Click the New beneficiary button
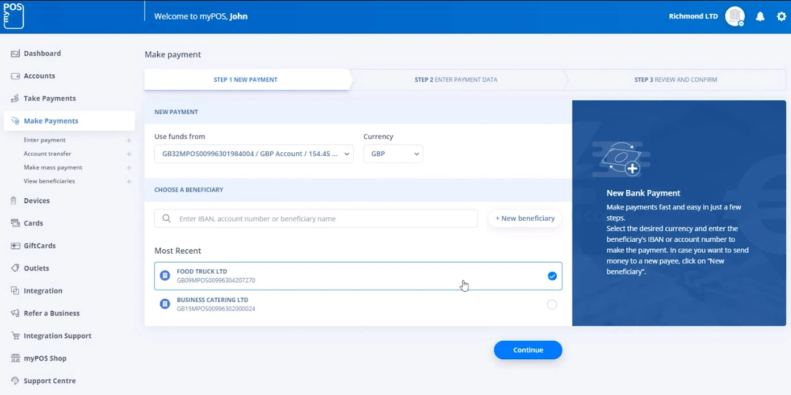 (x=525, y=219)
